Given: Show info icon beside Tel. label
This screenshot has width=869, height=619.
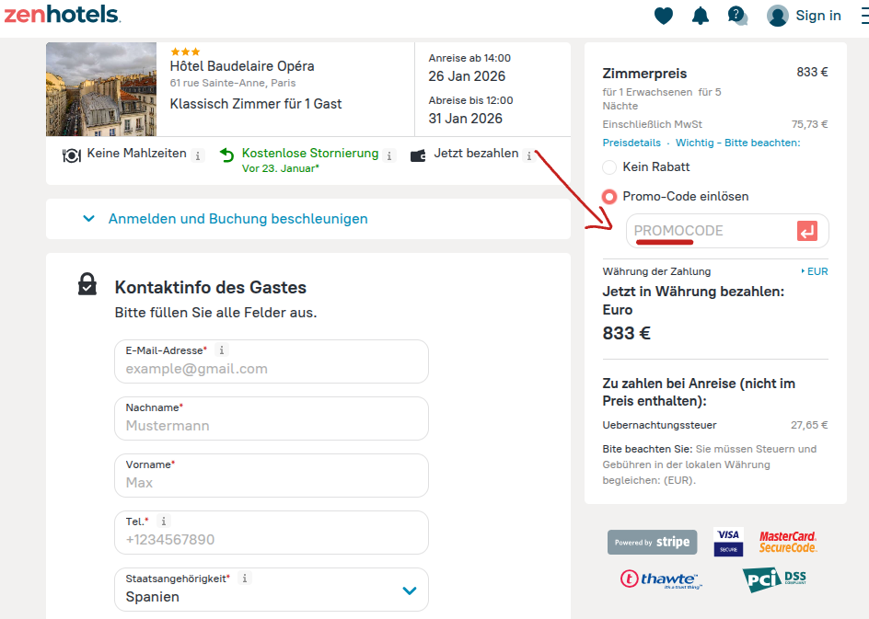Looking at the screenshot, I should pos(164,521).
